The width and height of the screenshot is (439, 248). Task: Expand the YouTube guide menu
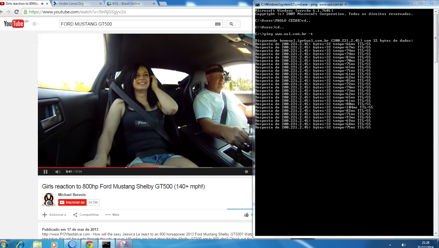click(x=35, y=24)
